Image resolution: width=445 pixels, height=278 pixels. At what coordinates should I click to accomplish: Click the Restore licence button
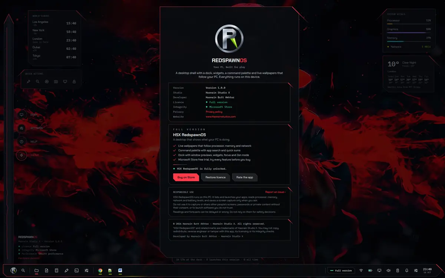(215, 177)
